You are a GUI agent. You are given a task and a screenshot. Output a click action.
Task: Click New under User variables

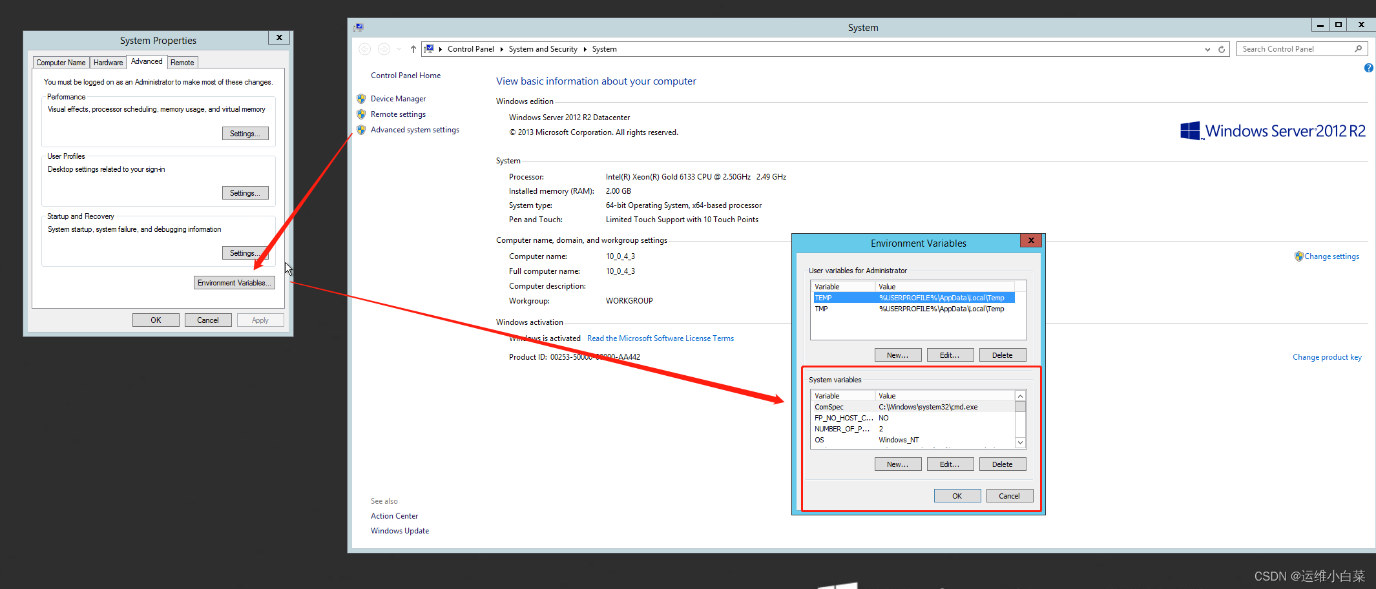(897, 355)
